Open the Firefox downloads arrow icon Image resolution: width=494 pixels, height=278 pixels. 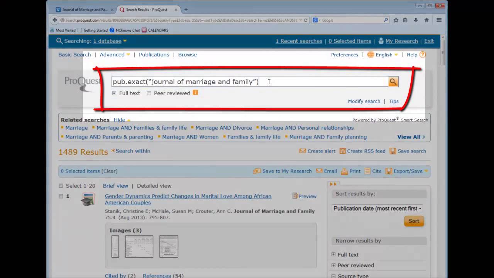click(x=416, y=20)
